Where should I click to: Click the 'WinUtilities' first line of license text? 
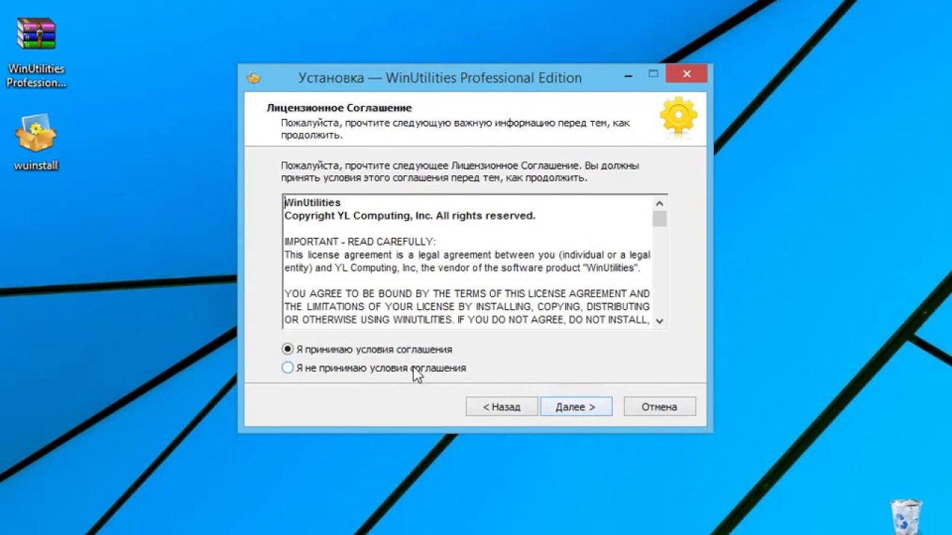[x=312, y=202]
